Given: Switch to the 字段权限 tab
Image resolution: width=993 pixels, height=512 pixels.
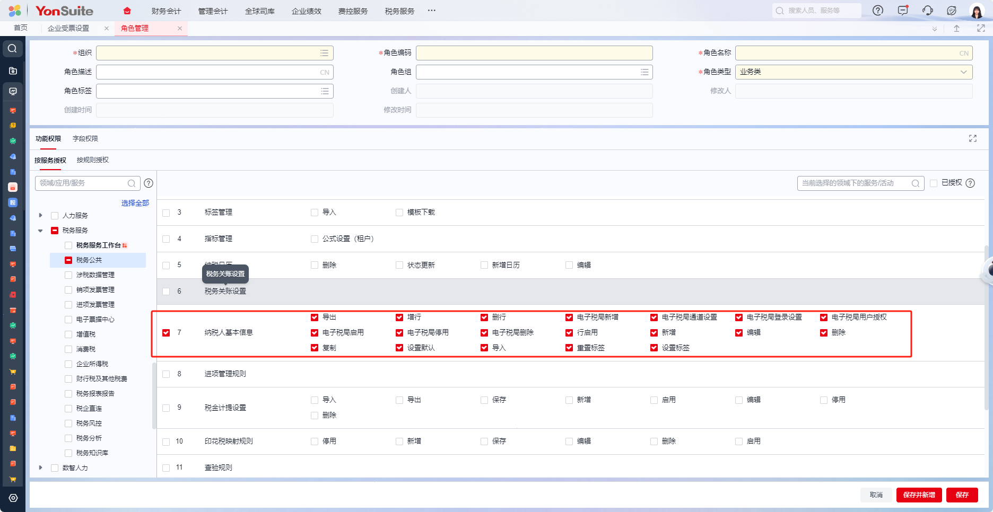Looking at the screenshot, I should [x=85, y=139].
